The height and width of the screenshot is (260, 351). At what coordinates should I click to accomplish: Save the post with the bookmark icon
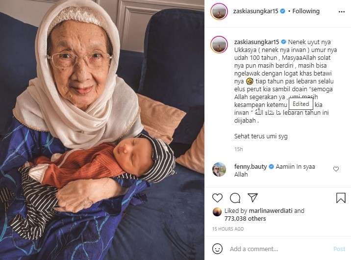(341, 198)
